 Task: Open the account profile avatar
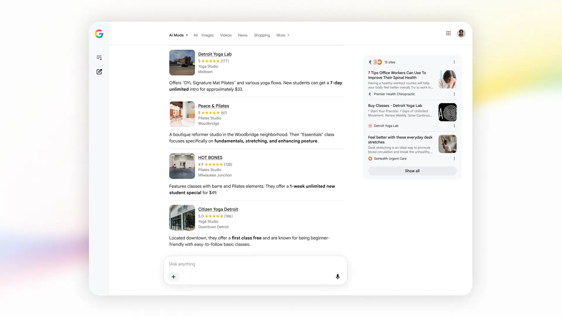pyautogui.click(x=461, y=33)
